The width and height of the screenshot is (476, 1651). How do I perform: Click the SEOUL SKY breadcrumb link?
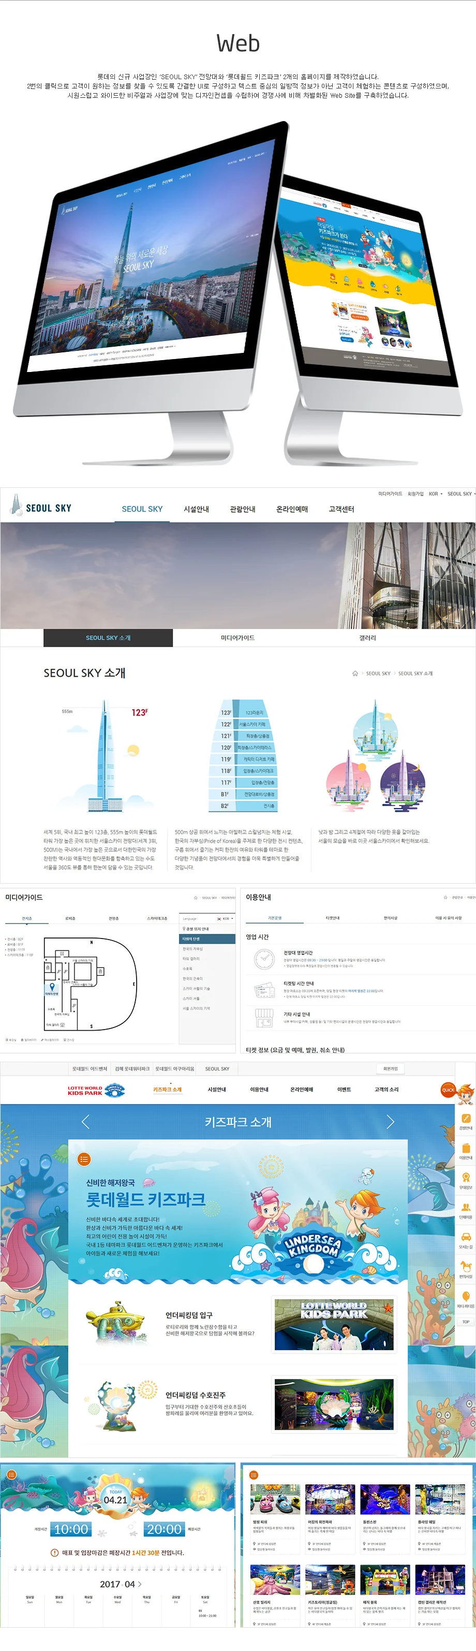coord(378,674)
